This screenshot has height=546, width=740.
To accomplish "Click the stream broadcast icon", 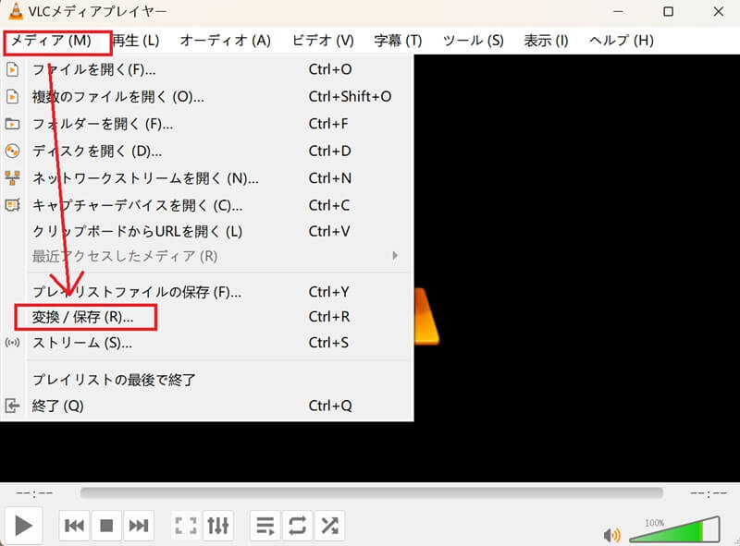I will (x=12, y=343).
